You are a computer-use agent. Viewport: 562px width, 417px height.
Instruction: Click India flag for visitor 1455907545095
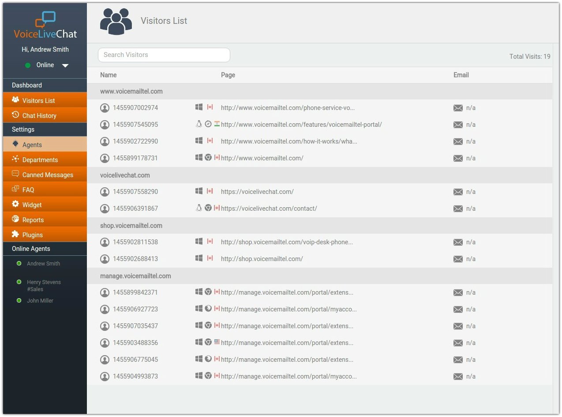click(x=217, y=124)
